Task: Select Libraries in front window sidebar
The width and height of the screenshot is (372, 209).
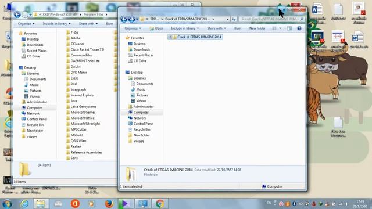Action: [137, 78]
